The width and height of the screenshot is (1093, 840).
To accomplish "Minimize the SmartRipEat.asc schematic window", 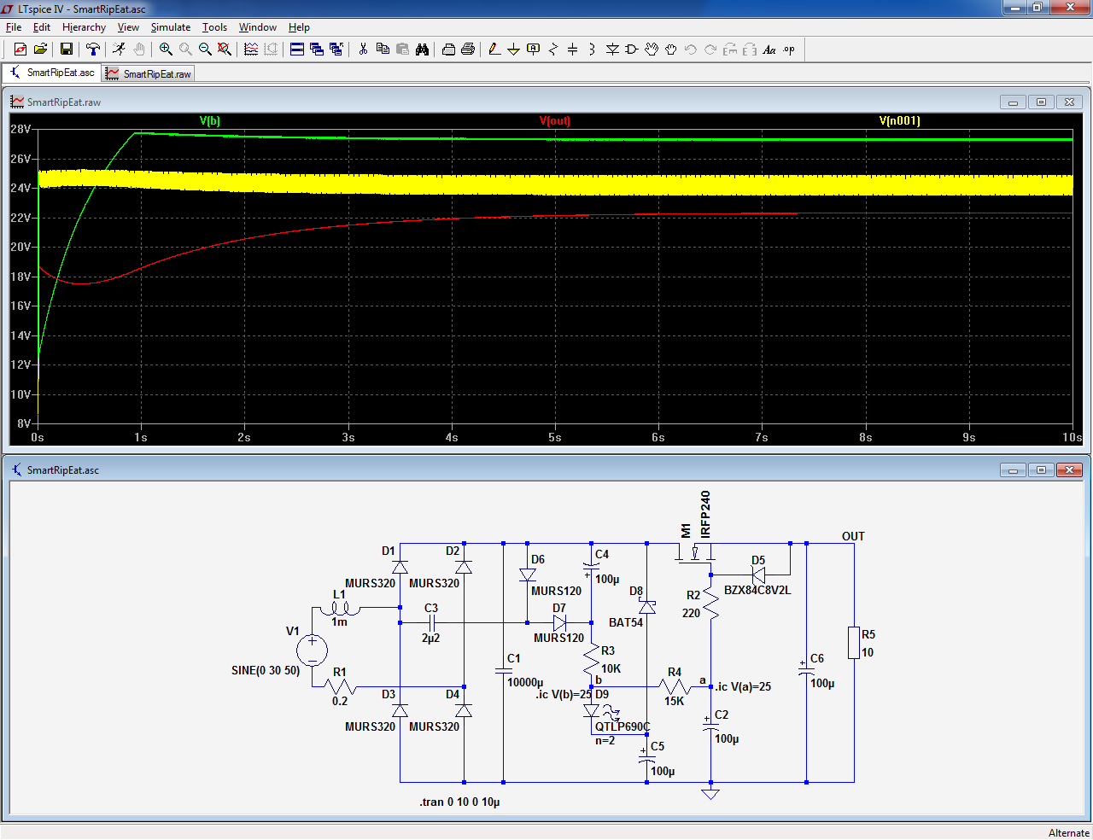I will coord(1013,470).
